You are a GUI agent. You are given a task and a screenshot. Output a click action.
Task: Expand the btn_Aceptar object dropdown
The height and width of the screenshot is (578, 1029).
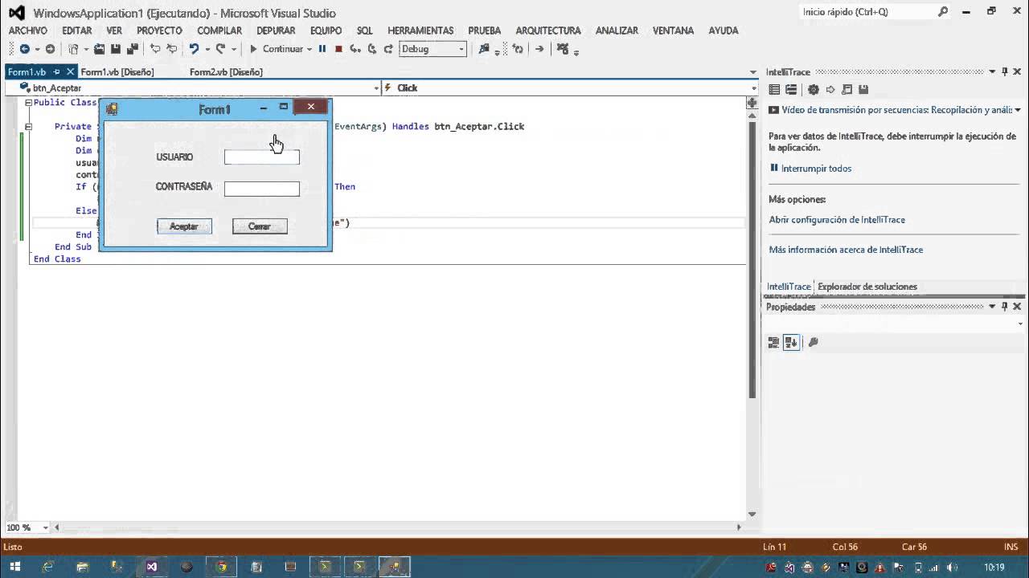[x=376, y=88]
